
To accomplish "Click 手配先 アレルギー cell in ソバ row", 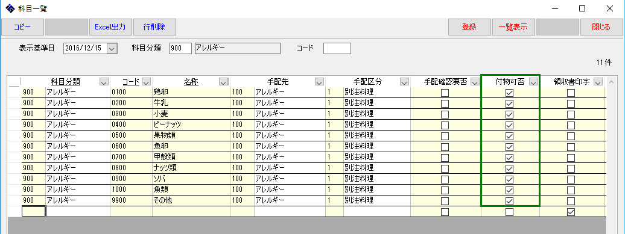I will coord(290,179).
